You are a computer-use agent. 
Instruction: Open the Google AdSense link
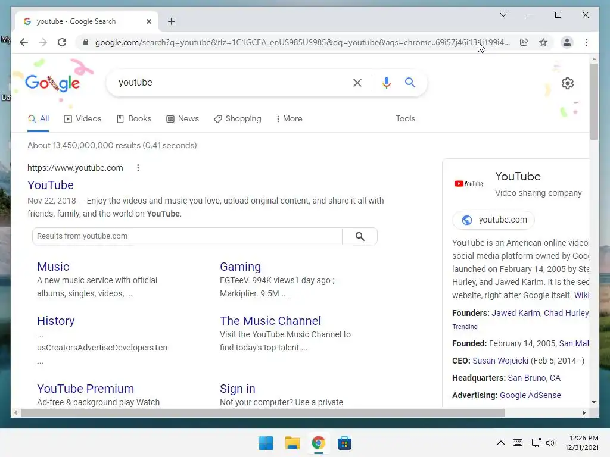click(530, 395)
